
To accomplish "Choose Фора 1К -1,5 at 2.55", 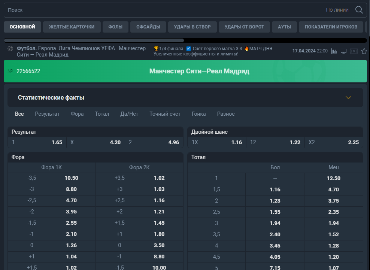I will [x=52, y=223].
